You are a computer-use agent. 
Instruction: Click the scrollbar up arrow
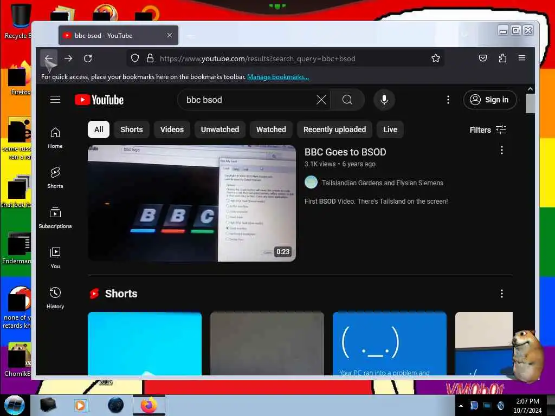click(x=530, y=89)
